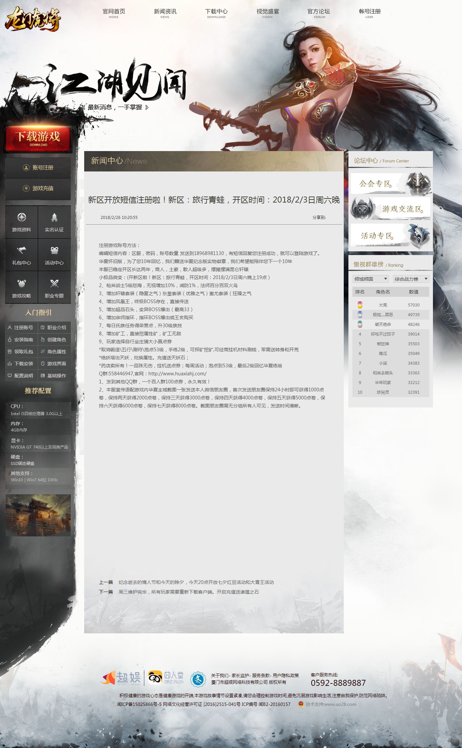
Task: Open 下载中心 in top navigation
Action: 216,13
